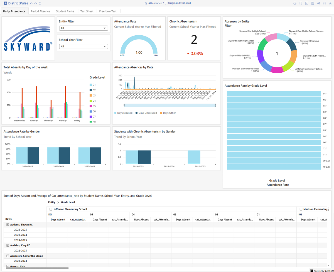
Task: Select 2022-2023 under Aadams, Shawn RC
Action: (x=21, y=230)
